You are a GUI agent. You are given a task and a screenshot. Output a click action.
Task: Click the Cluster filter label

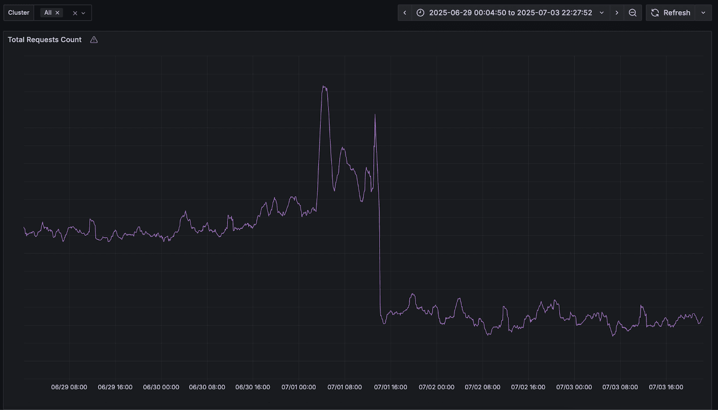18,13
